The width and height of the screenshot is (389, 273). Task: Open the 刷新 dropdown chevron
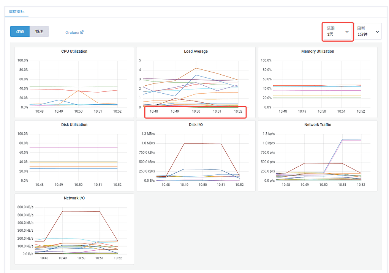coord(377,31)
